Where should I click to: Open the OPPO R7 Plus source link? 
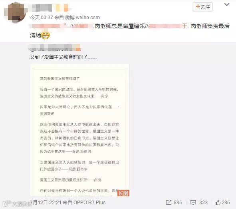89,203
